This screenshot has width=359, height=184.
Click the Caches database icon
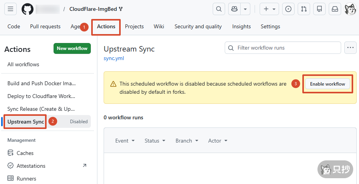point(10,153)
